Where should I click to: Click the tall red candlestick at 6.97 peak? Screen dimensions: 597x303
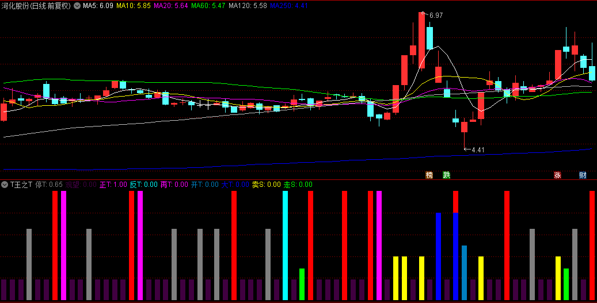[421, 40]
